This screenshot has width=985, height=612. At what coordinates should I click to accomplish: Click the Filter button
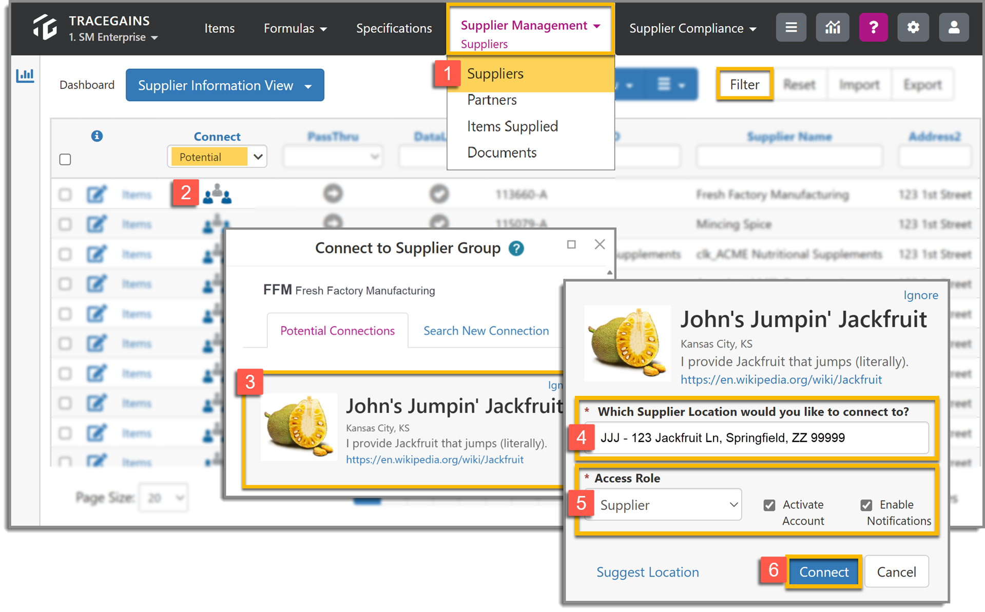pos(744,84)
